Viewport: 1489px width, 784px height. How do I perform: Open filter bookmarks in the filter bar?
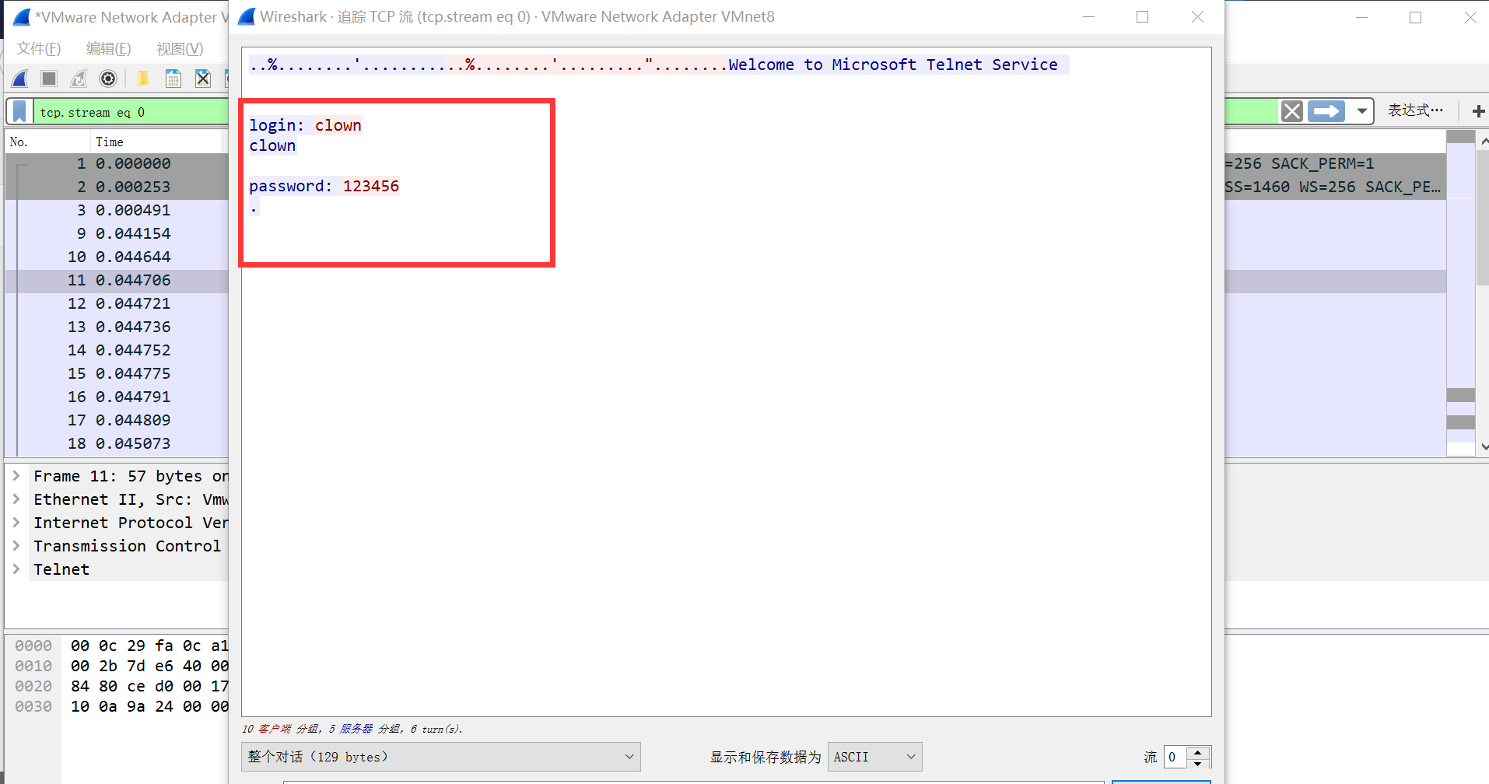coord(19,111)
